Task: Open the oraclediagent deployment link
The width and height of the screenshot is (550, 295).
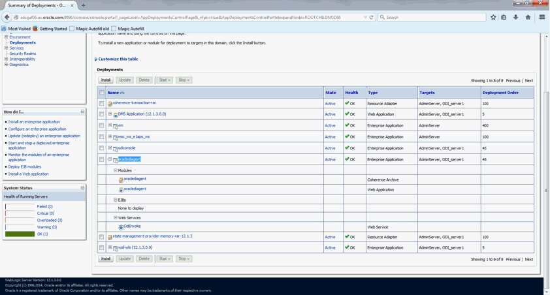Action: pyautogui.click(x=129, y=159)
